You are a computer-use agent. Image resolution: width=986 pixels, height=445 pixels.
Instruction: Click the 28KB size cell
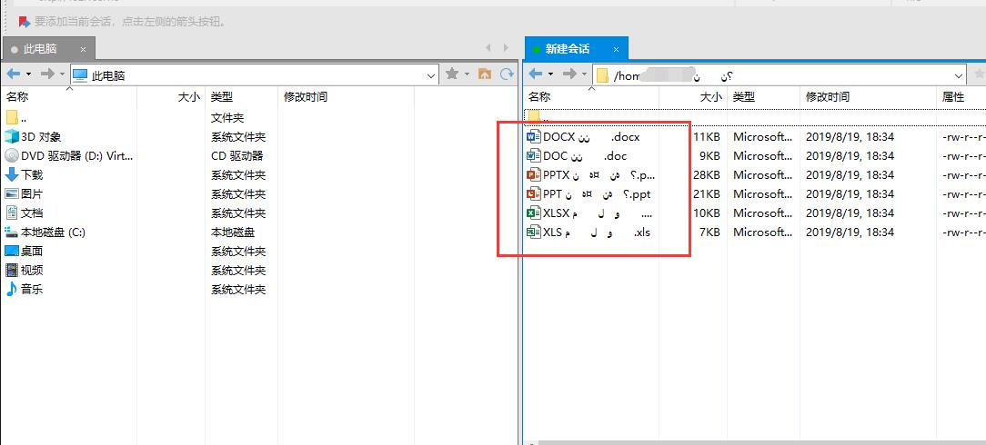point(706,175)
